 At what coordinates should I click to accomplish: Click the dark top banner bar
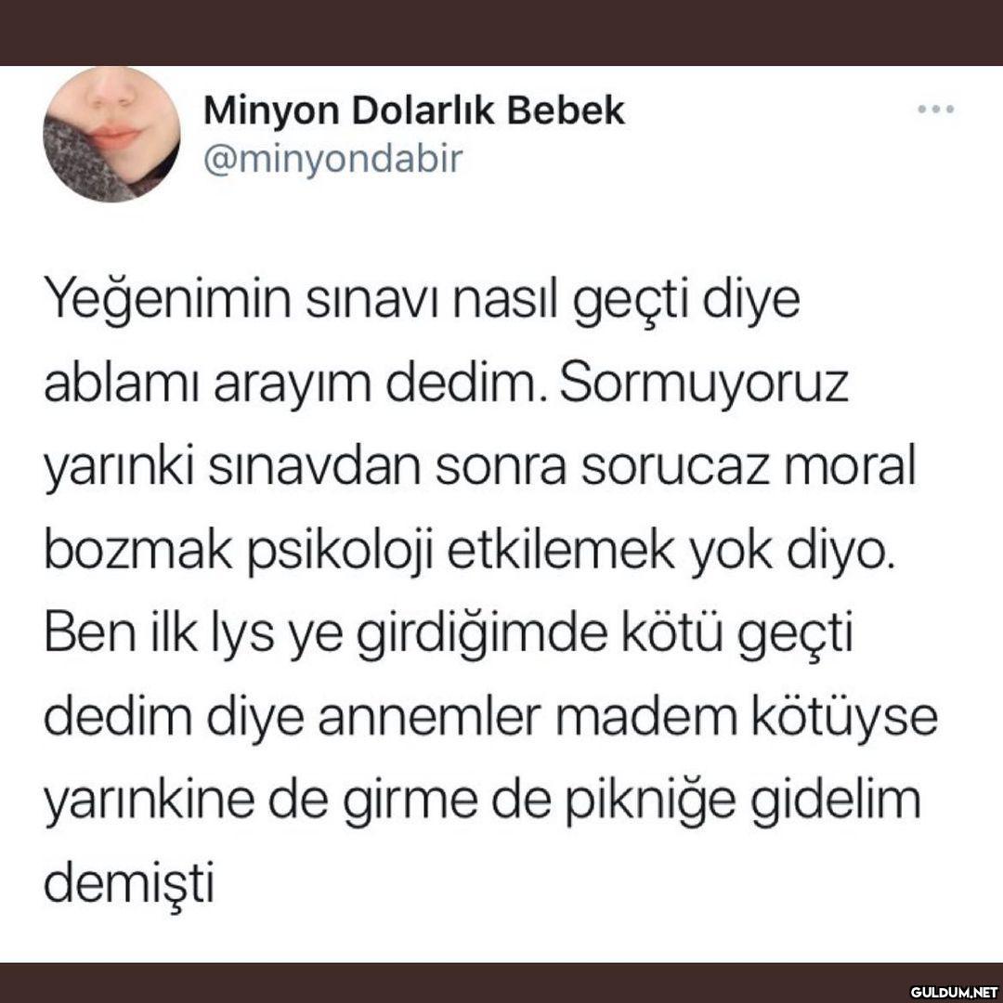(x=501, y=33)
